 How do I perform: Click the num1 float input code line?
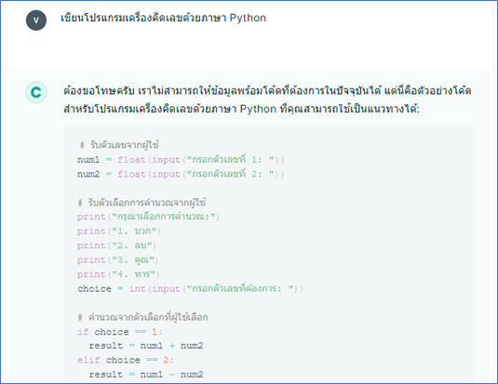coord(181,159)
